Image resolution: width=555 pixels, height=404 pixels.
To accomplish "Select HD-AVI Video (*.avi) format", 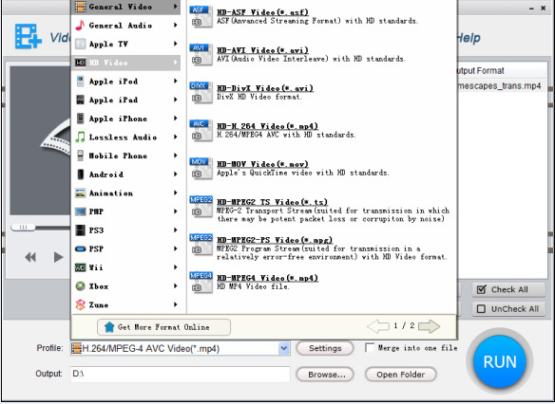I will [x=262, y=50].
